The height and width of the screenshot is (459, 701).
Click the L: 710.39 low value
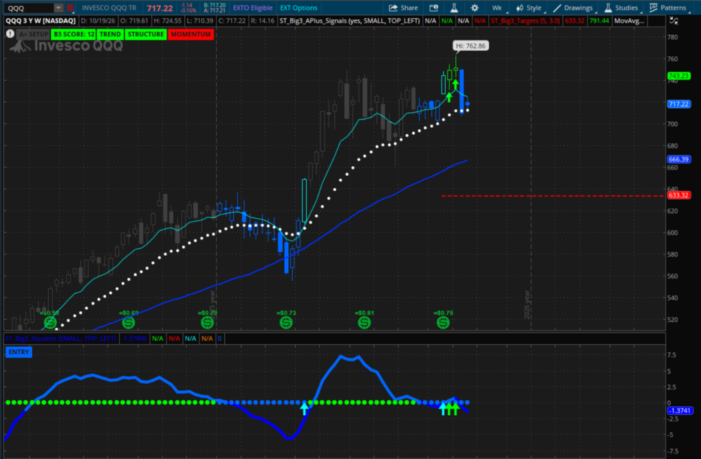tap(199, 21)
